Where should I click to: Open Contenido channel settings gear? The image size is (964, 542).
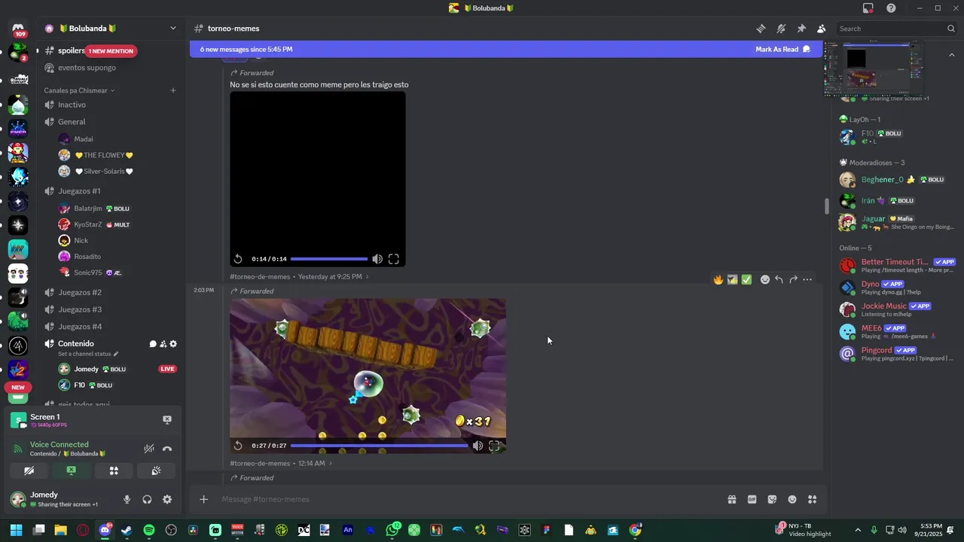[173, 344]
